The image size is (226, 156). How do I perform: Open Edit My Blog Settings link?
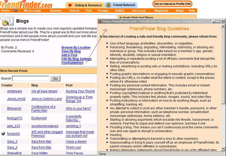(76, 59)
